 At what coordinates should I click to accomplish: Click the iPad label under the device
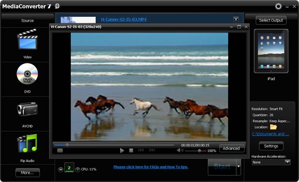coord(271,79)
